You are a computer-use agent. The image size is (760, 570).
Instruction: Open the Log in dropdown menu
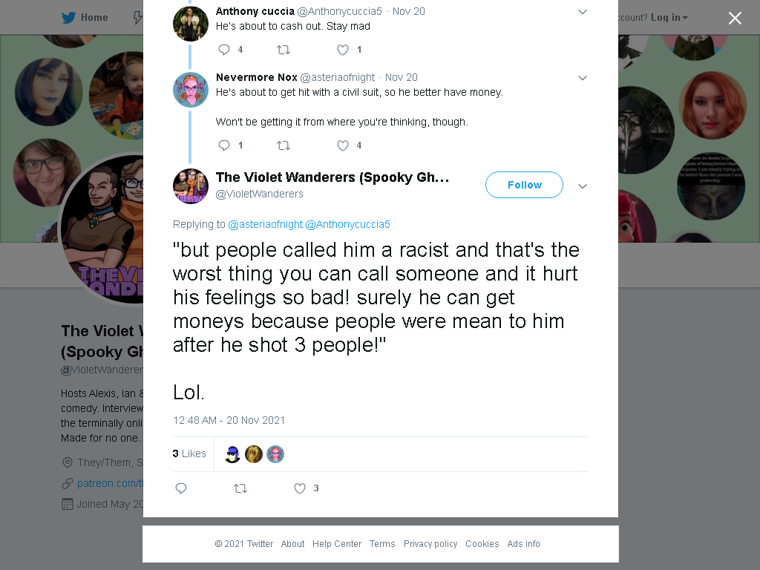(669, 18)
